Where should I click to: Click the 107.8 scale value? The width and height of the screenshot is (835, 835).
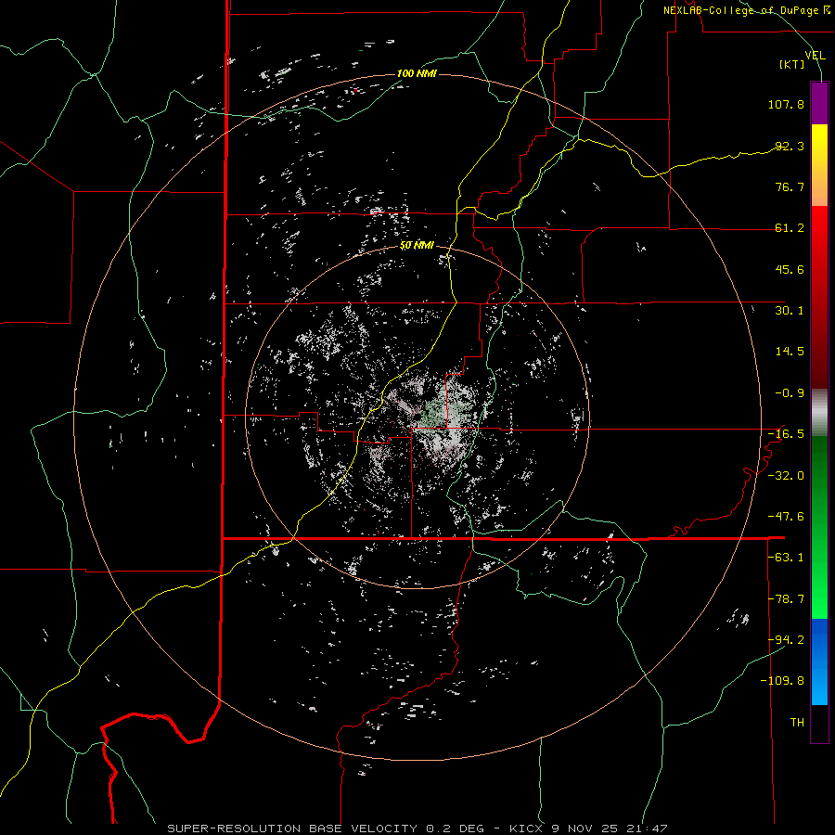[x=786, y=104]
